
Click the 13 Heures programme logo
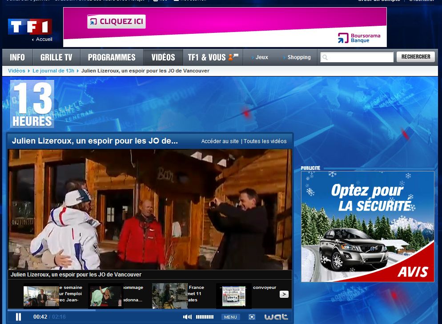point(32,104)
